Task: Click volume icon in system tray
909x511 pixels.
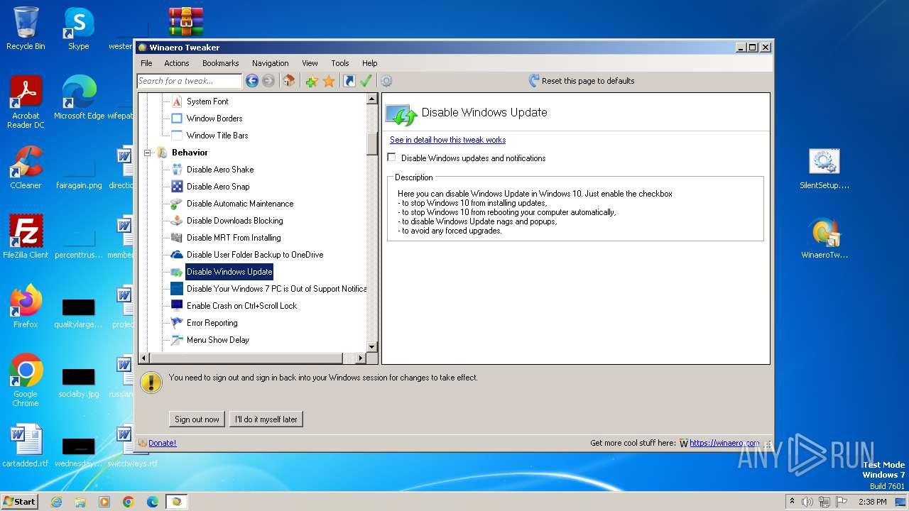Action: (807, 502)
